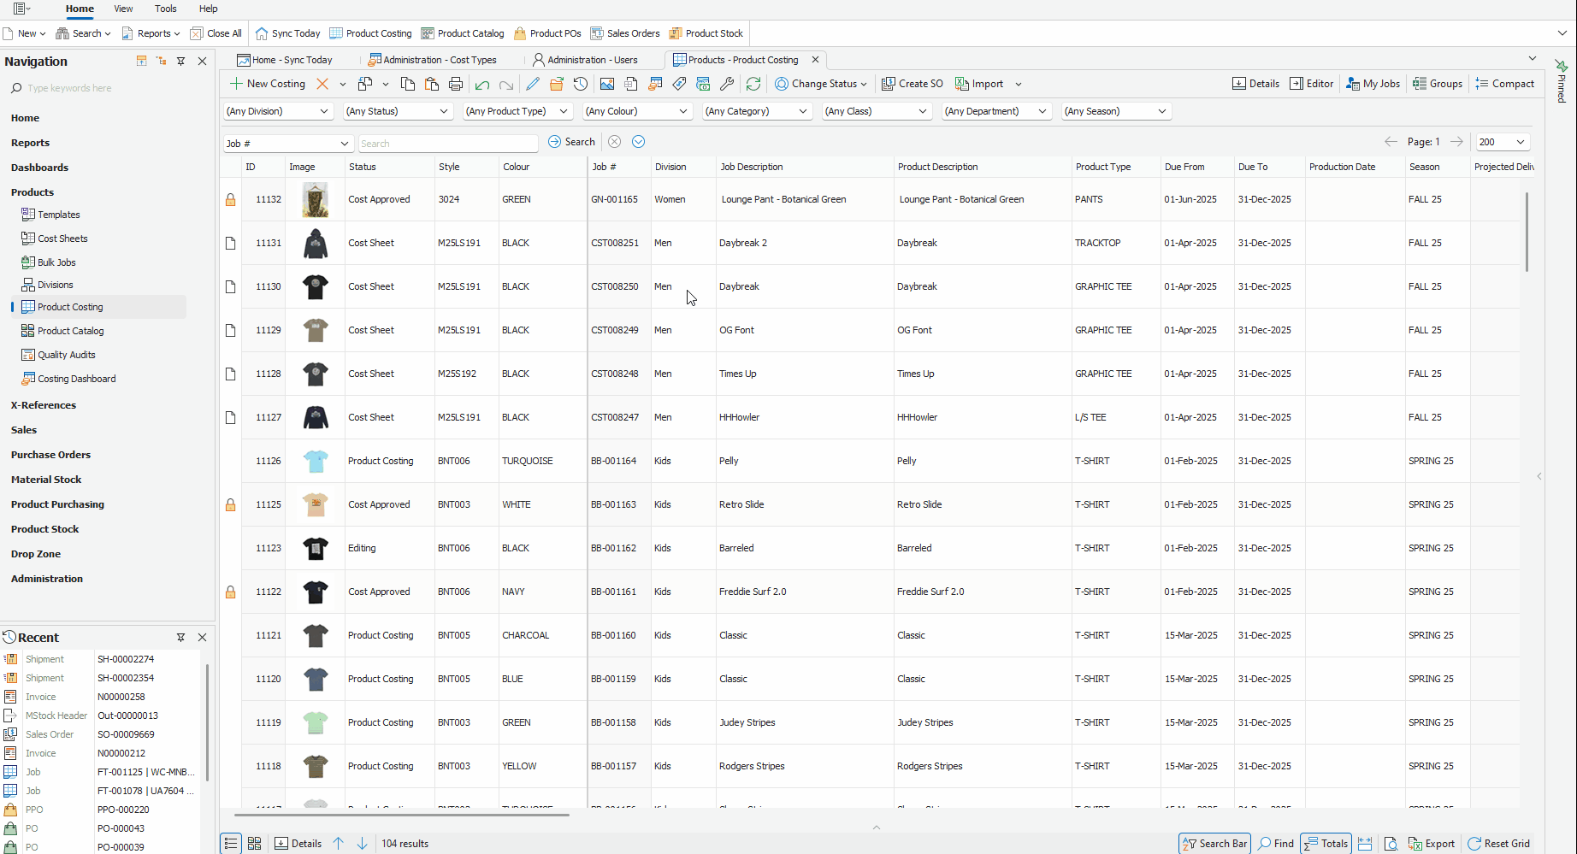
Task: Open the (Any Category) dropdown
Action: click(x=757, y=111)
